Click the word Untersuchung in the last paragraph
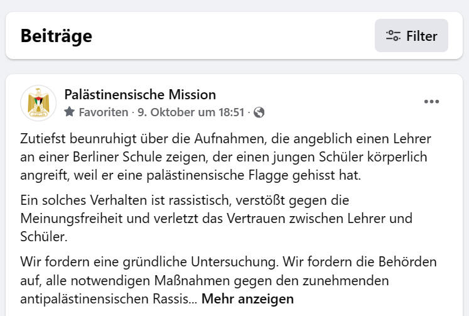Screen dimensions: 469x316 tap(235, 262)
